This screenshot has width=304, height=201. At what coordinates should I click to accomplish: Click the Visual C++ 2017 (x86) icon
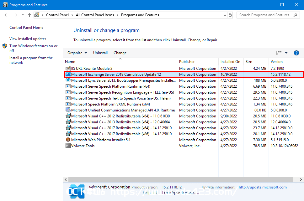pyautogui.click(x=68, y=134)
